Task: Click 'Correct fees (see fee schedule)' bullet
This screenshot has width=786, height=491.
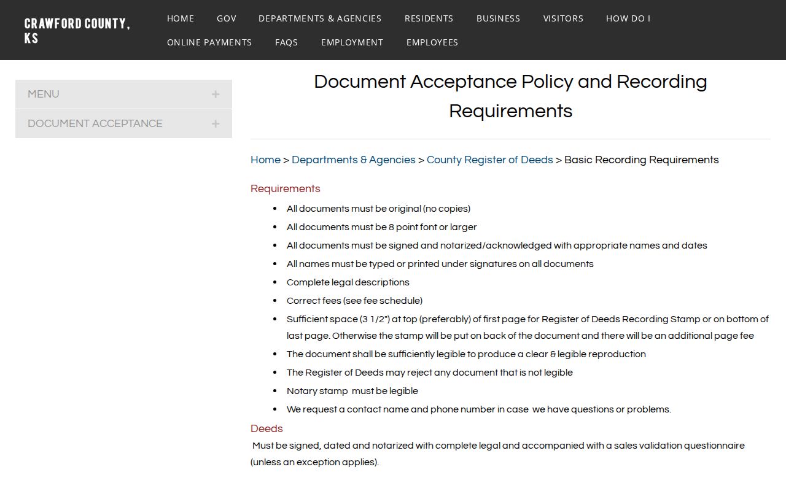Action: [x=354, y=301]
